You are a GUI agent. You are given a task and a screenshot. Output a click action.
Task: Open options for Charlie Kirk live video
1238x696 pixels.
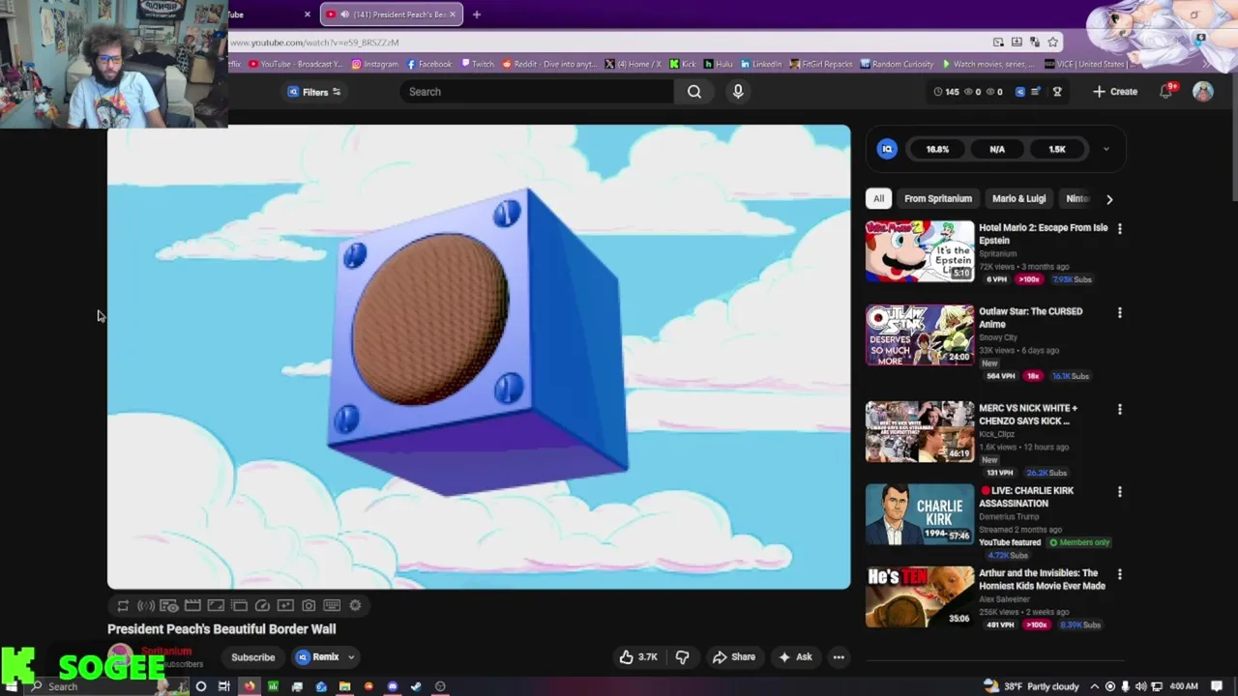pos(1120,492)
